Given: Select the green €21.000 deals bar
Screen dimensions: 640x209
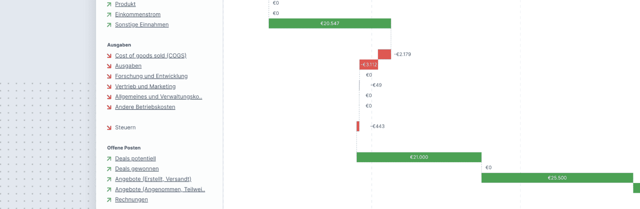Looking at the screenshot, I should [419, 157].
